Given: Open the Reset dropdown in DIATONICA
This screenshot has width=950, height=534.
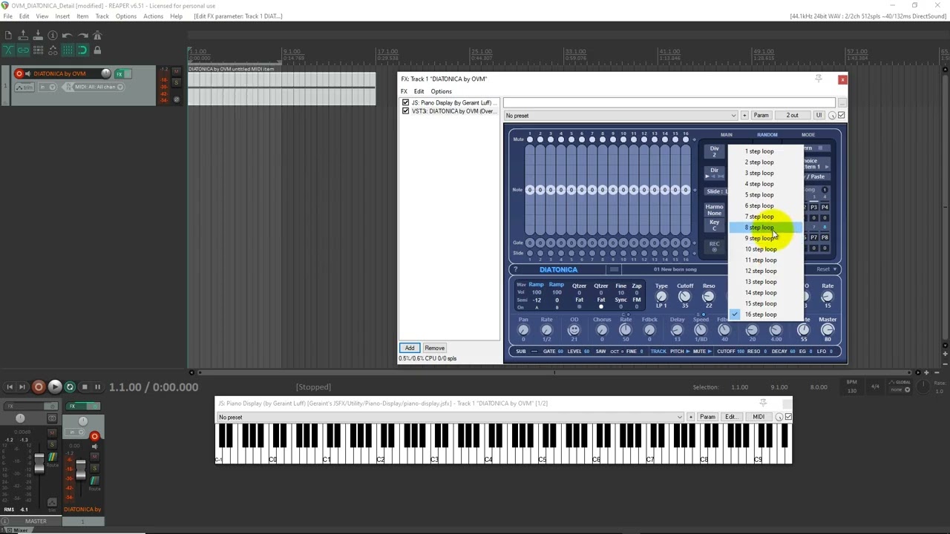Looking at the screenshot, I should coord(827,269).
